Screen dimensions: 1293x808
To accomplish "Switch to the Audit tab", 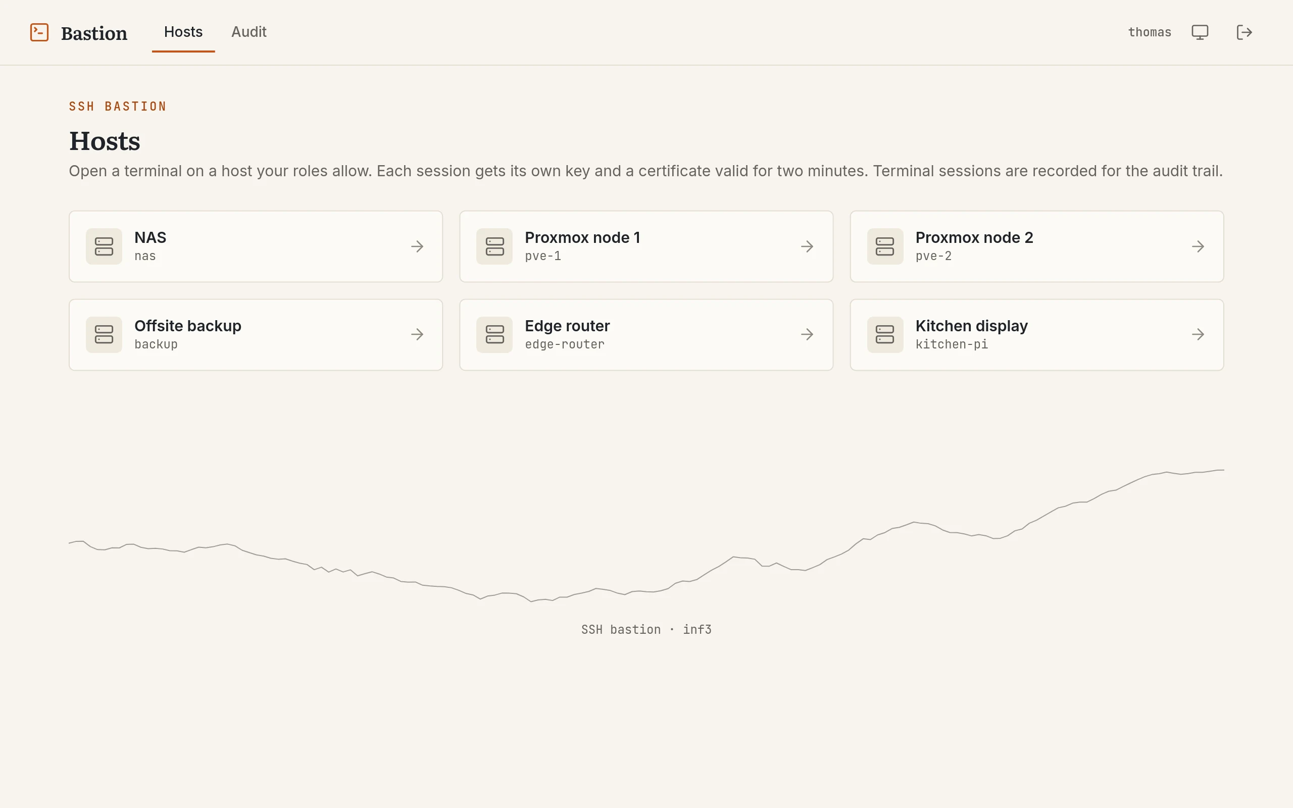I will pos(248,32).
